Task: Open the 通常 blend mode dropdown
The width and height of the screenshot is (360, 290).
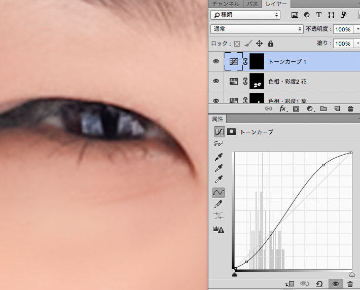Action: pos(257,29)
